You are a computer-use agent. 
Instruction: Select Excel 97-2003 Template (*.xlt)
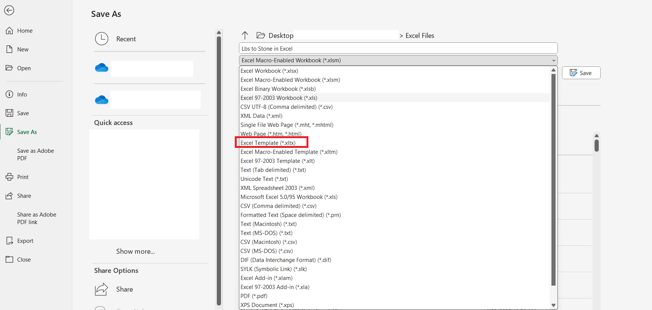[395, 161]
